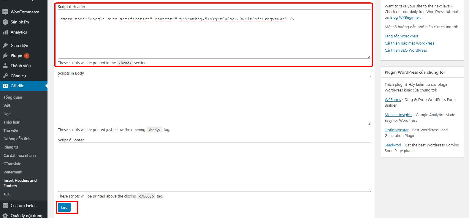This screenshot has width=469, height=218.
Task: Open the Custom Fields menu
Action: [24, 206]
